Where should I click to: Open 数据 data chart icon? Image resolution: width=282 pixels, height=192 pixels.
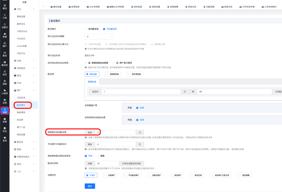pos(5,35)
